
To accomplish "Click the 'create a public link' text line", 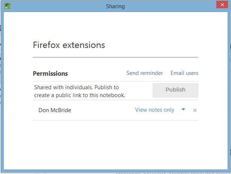I will pyautogui.click(x=79, y=95).
